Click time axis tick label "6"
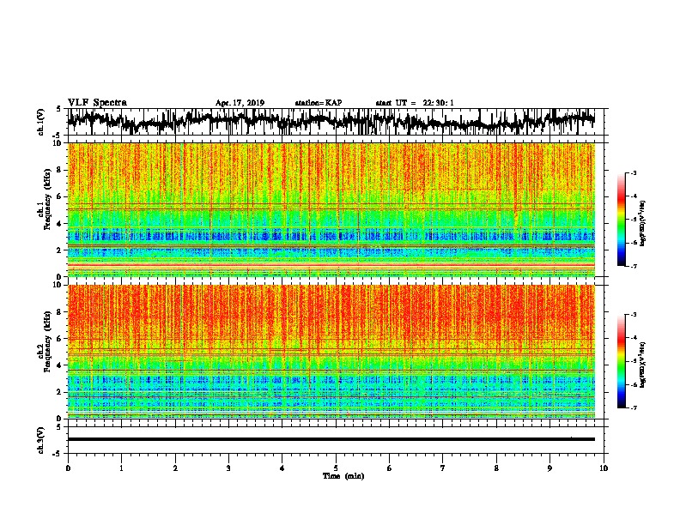 [x=389, y=468]
